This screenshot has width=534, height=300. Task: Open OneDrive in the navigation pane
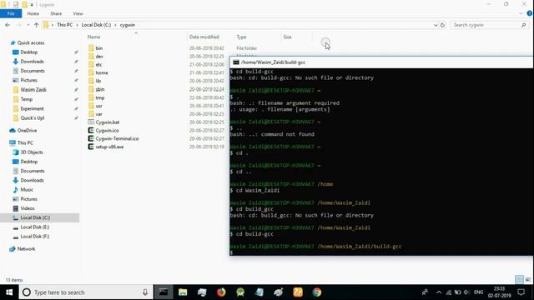[x=27, y=130]
